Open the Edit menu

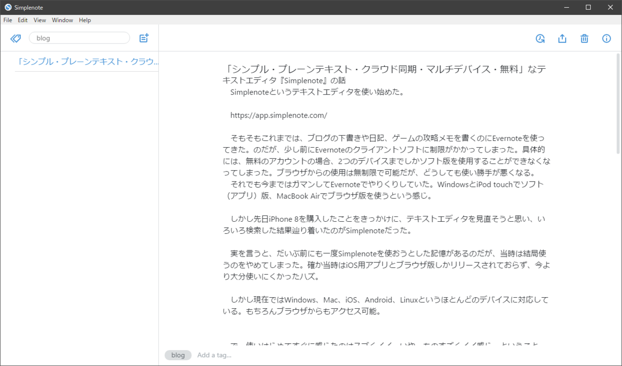tap(22, 20)
